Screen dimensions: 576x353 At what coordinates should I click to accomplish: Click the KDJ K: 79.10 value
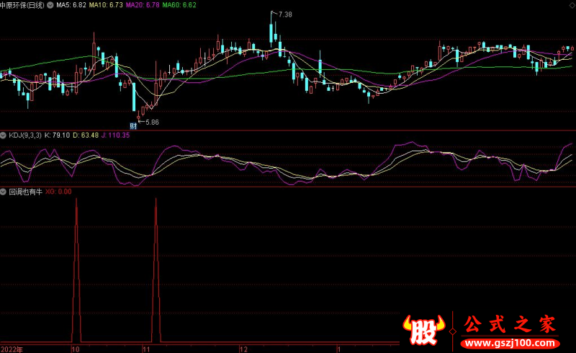coord(57,135)
